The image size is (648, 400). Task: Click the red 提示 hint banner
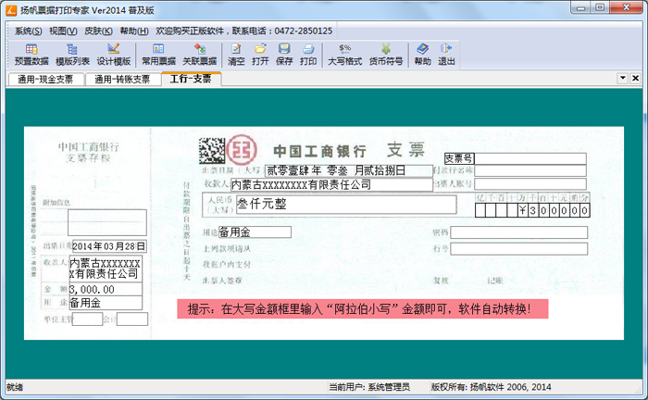tap(363, 309)
